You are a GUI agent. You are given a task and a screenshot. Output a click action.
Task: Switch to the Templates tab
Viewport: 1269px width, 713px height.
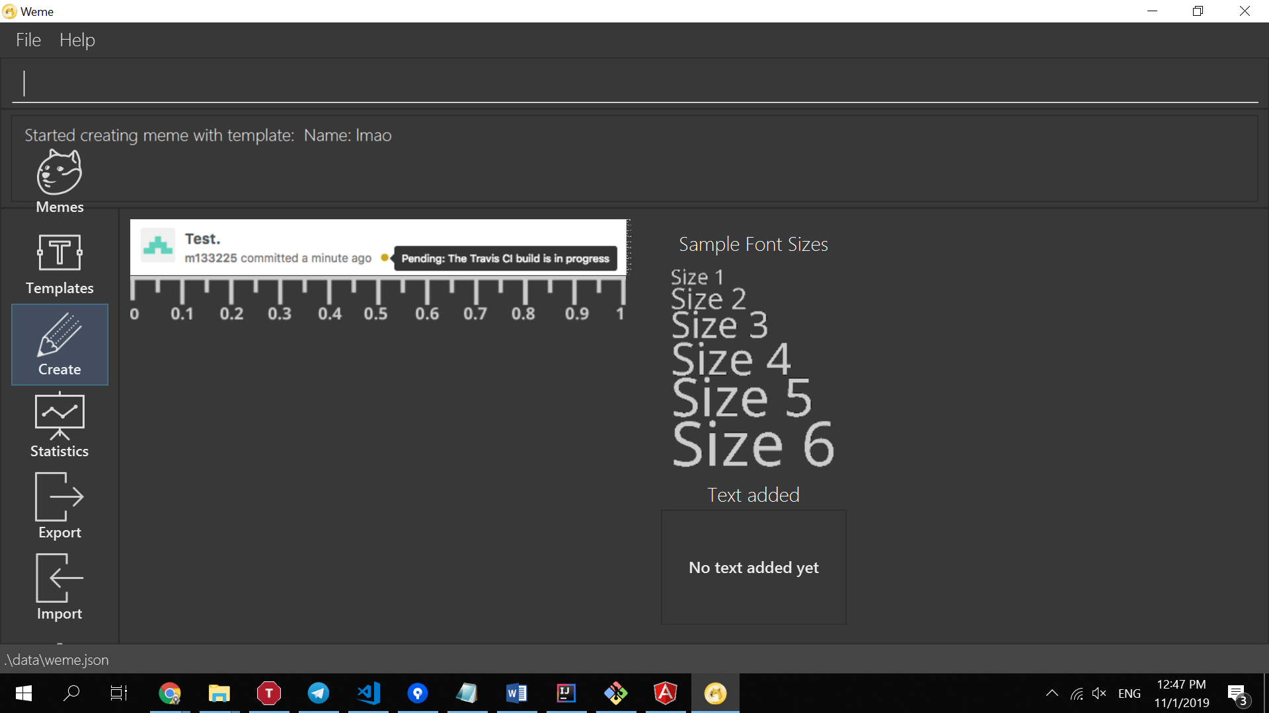coord(59,264)
